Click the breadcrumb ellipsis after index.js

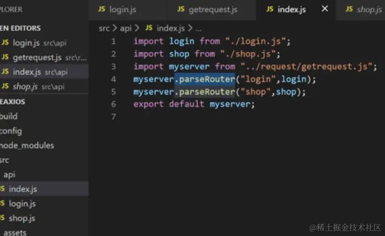tap(198, 29)
